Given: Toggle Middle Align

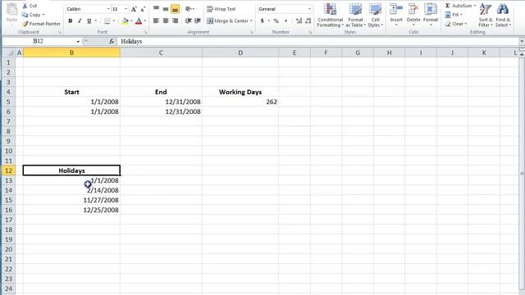Looking at the screenshot, I should point(166,9).
